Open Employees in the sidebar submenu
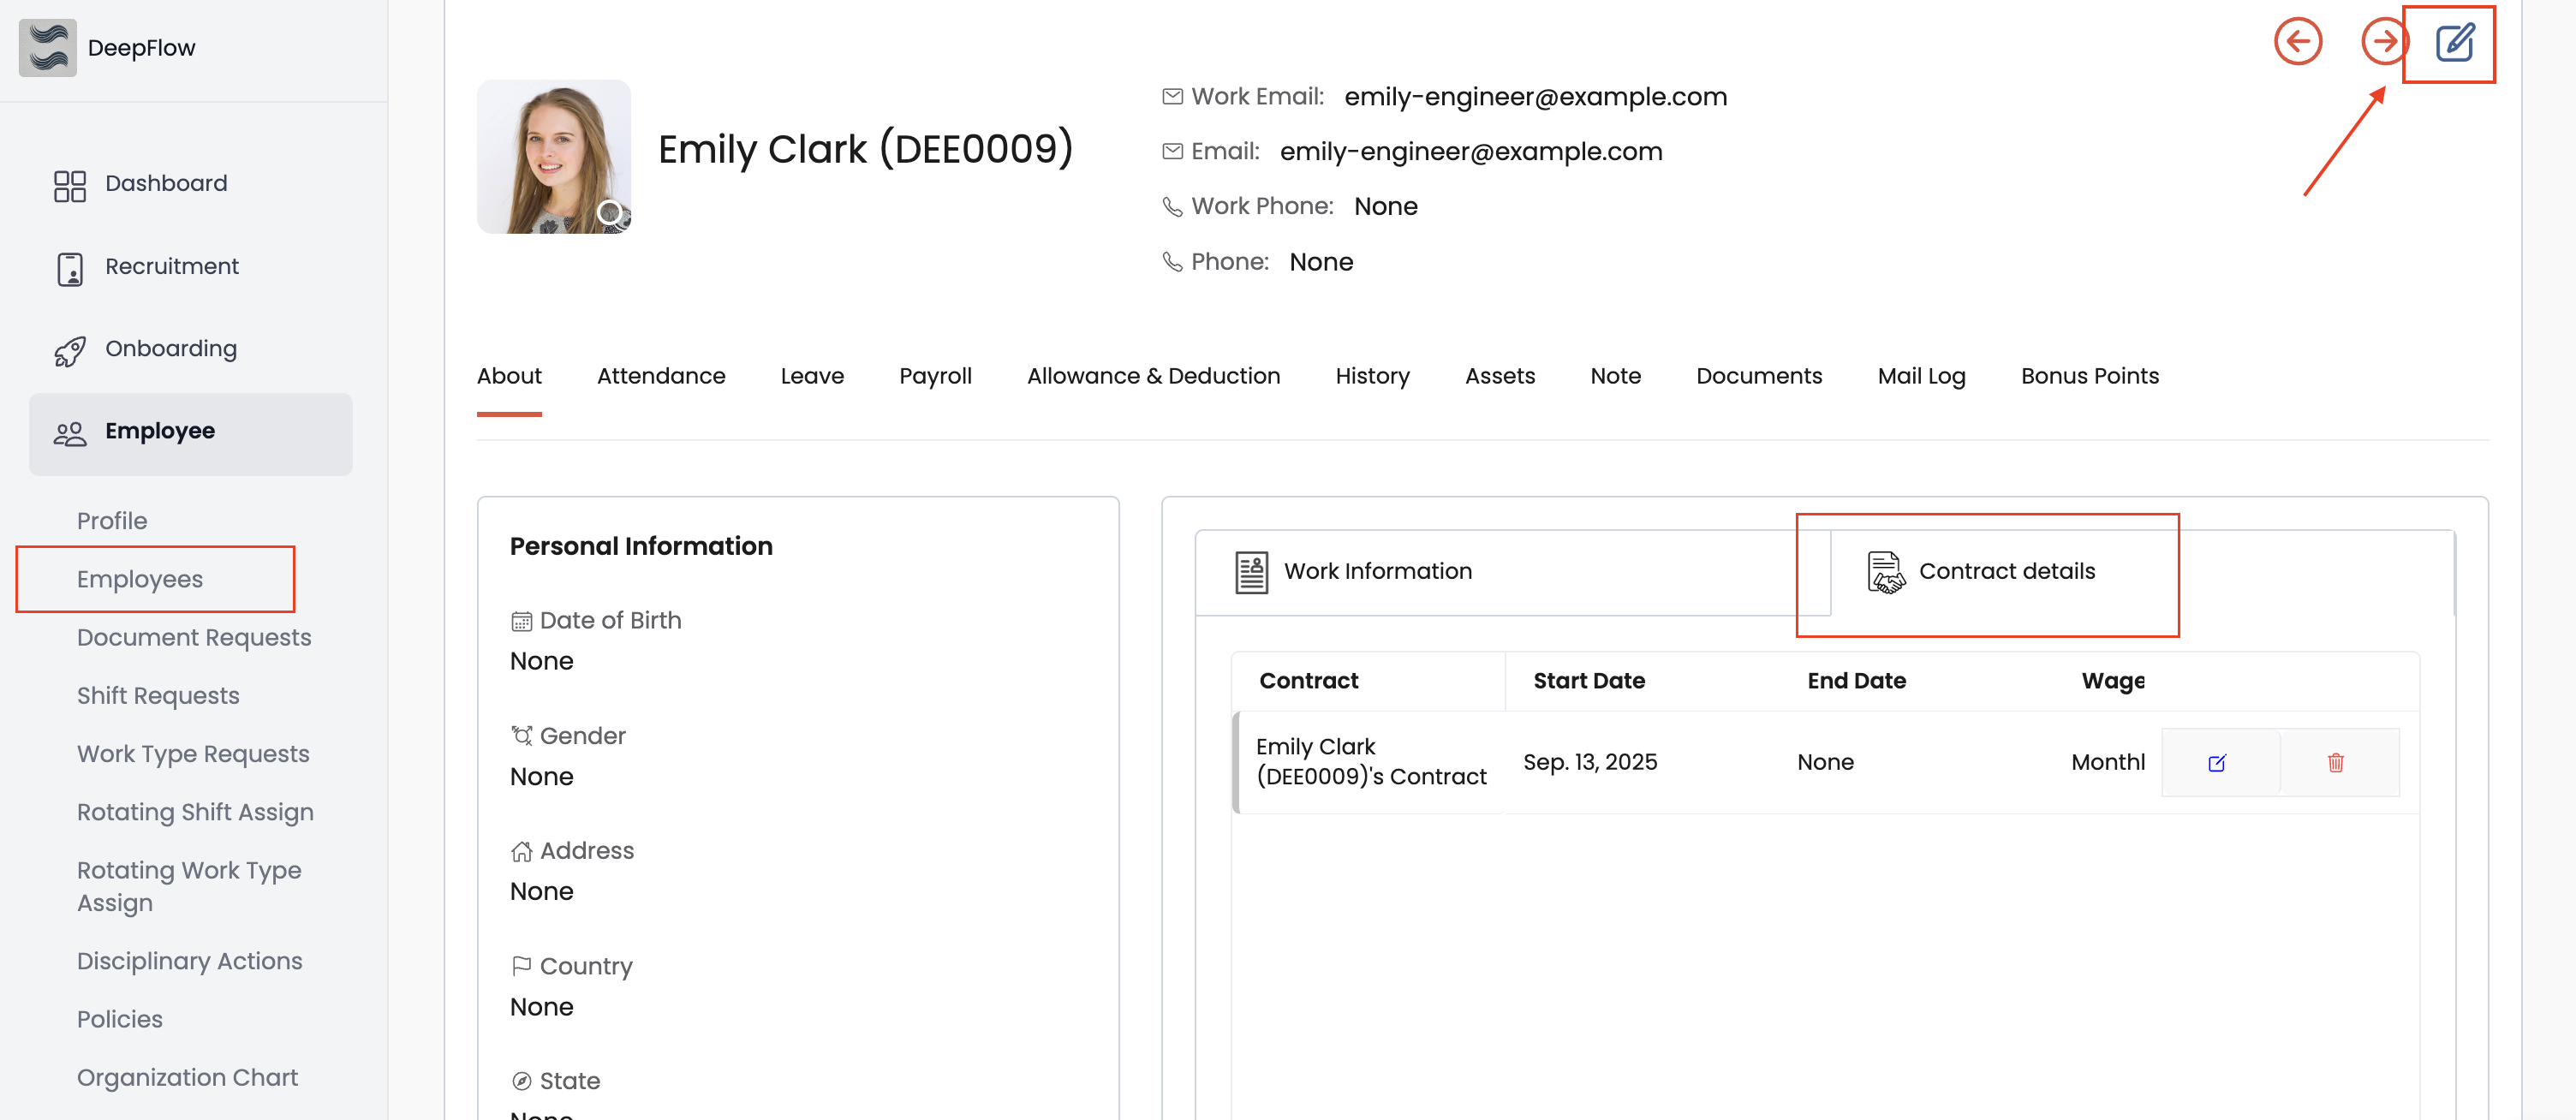The width and height of the screenshot is (2576, 1120). [140, 580]
